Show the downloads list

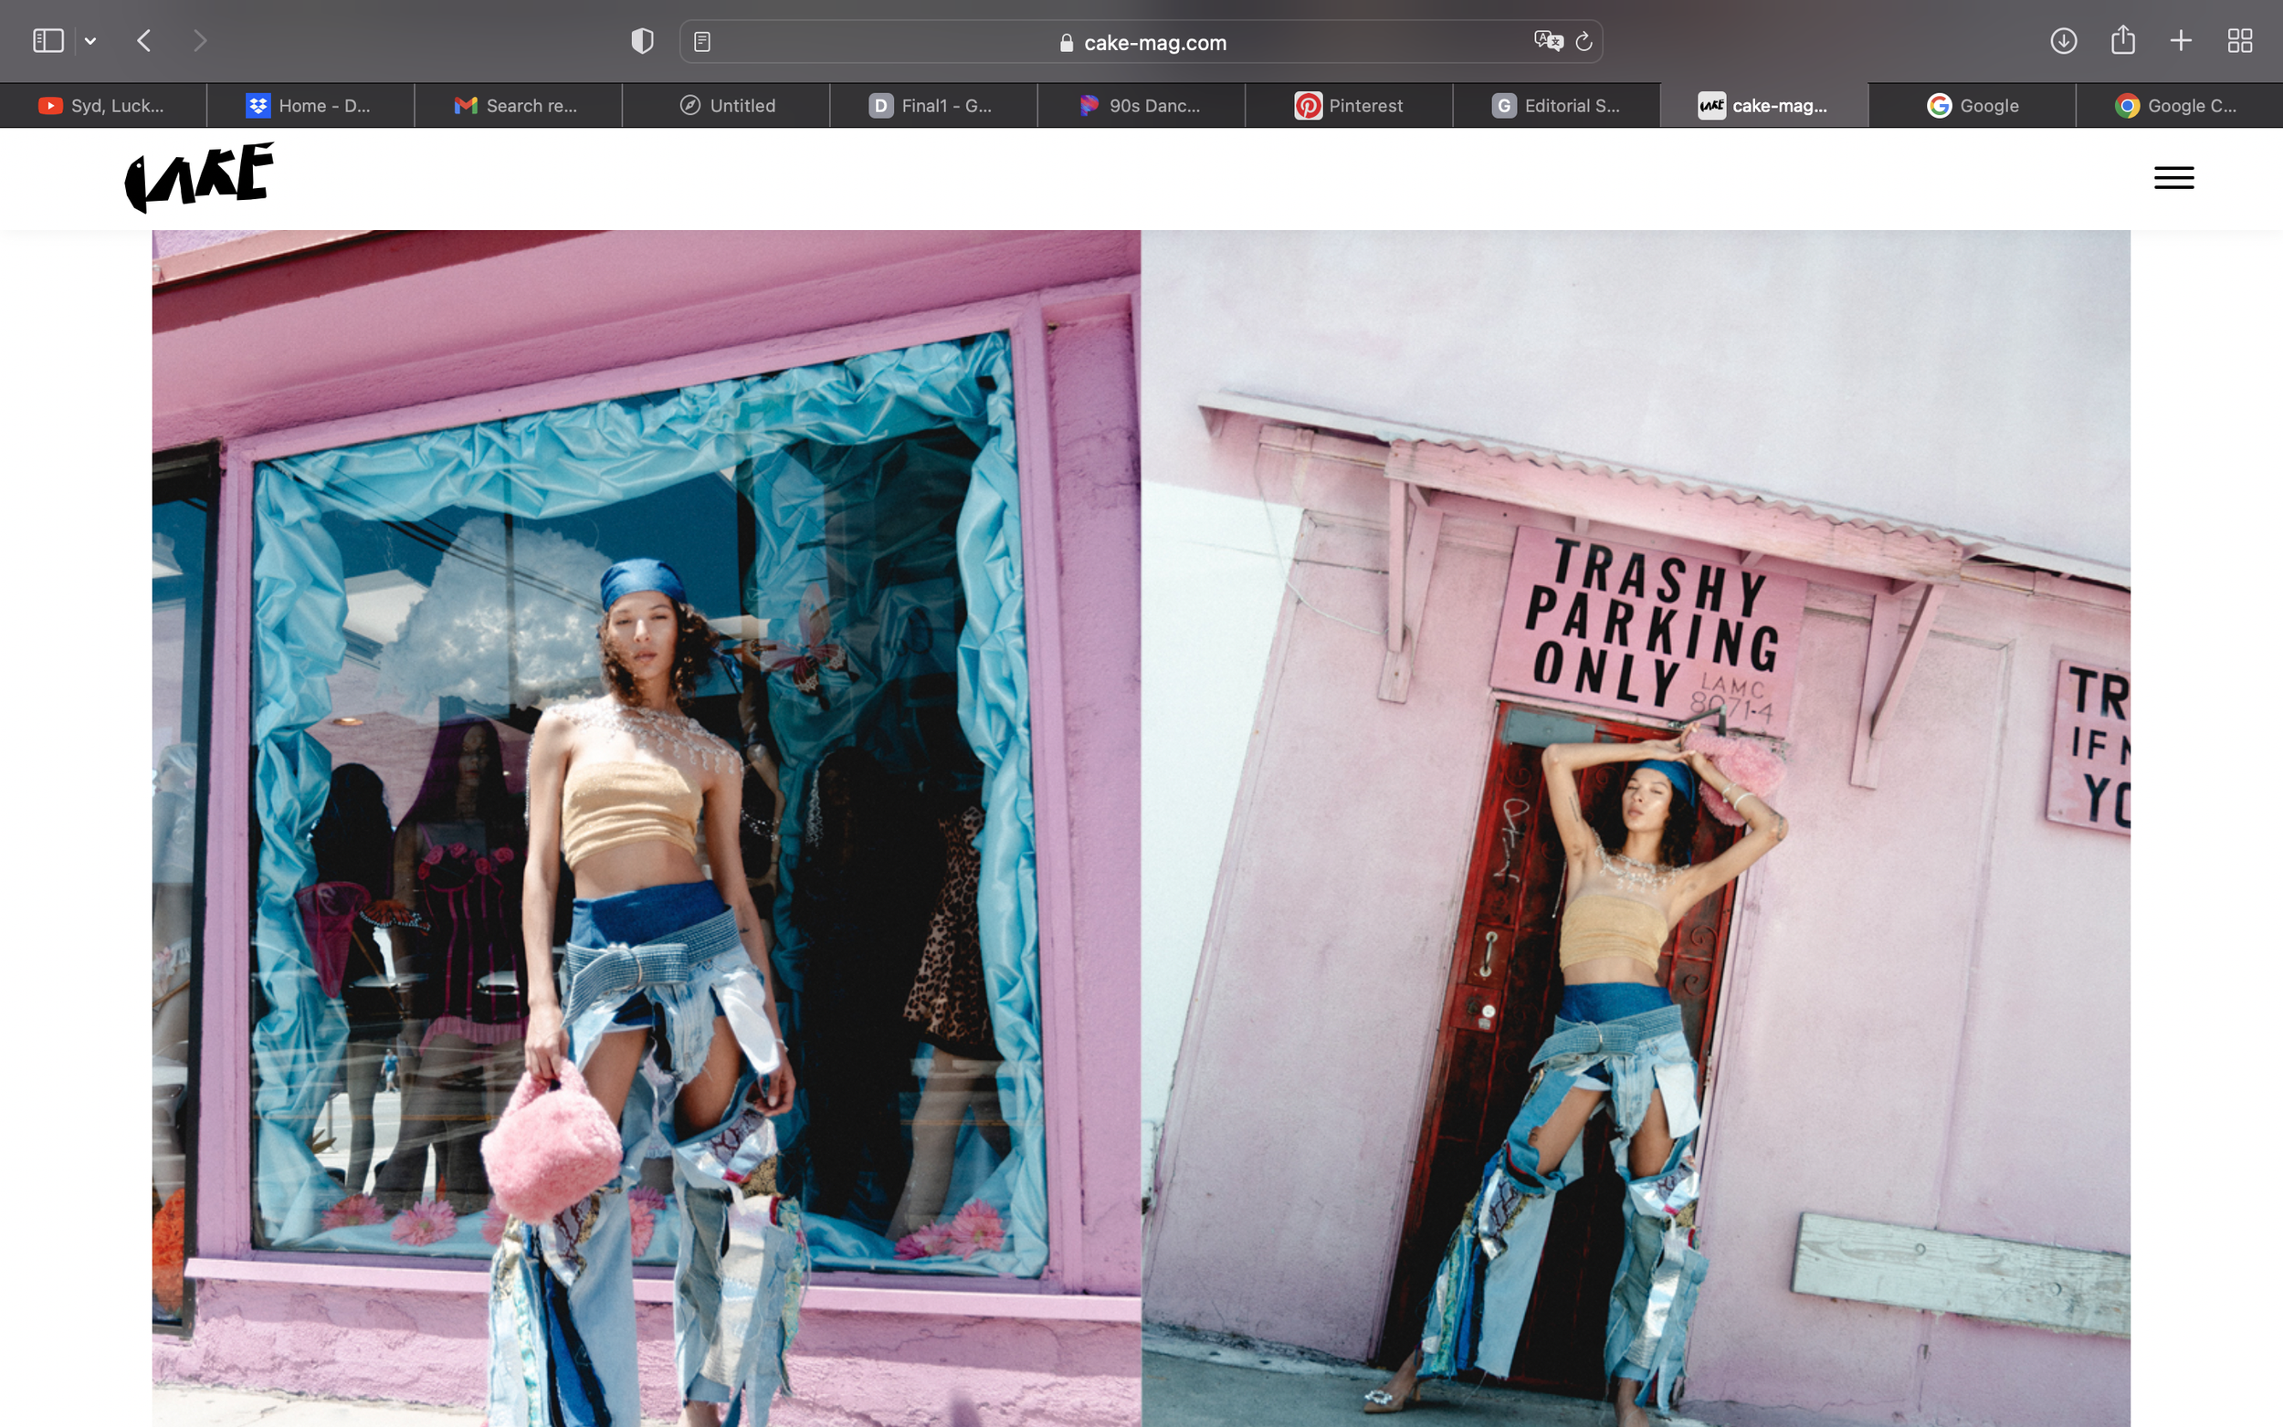(2063, 40)
